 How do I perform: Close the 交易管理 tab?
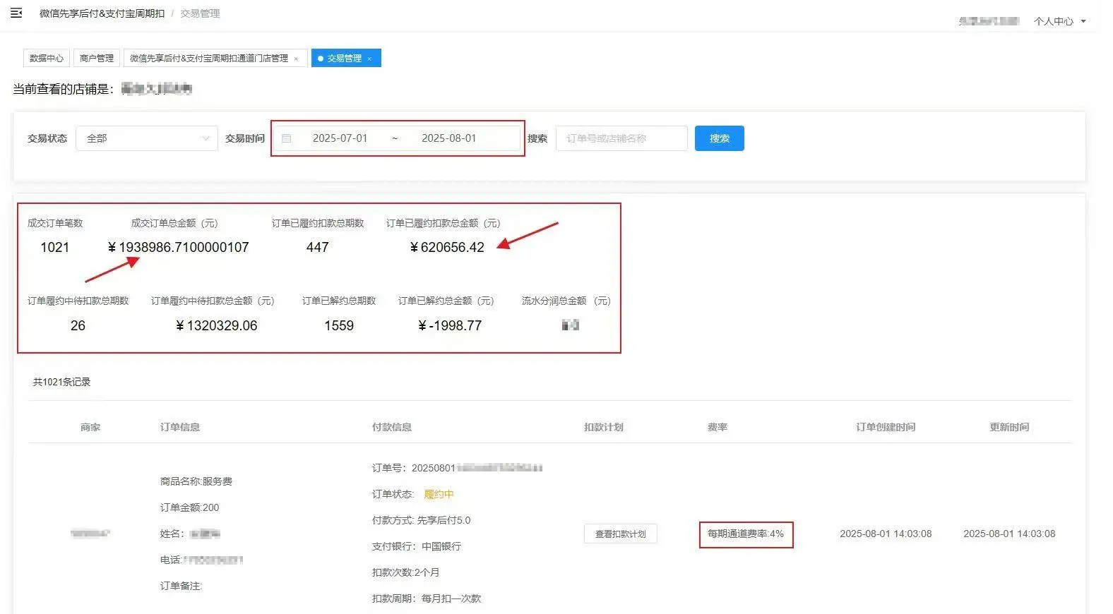coord(369,59)
